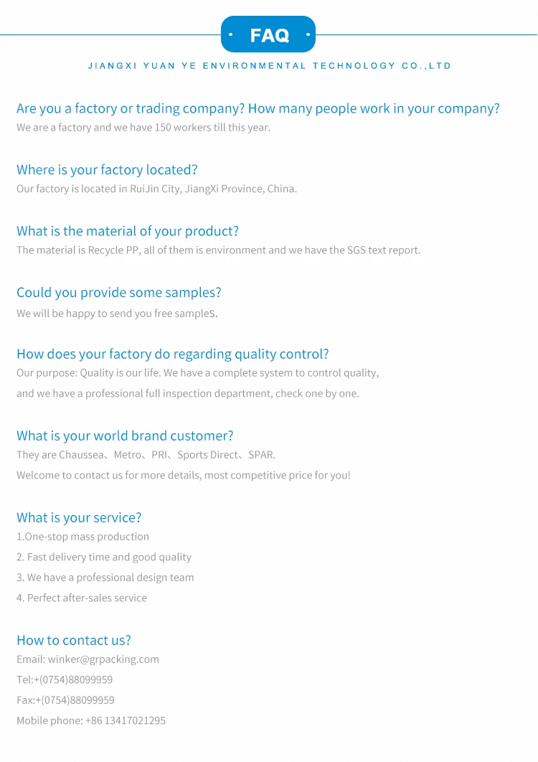Click the Perfect after-sales service item
The image size is (538, 762).
82,598
